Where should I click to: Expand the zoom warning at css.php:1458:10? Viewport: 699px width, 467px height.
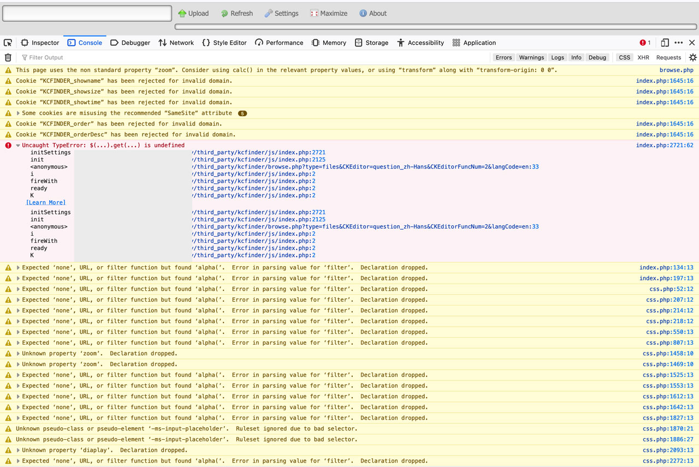[19, 354]
